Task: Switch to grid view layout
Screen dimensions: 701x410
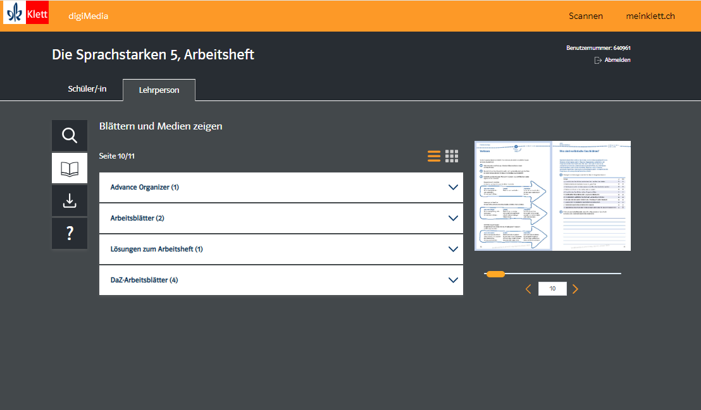Action: click(452, 156)
